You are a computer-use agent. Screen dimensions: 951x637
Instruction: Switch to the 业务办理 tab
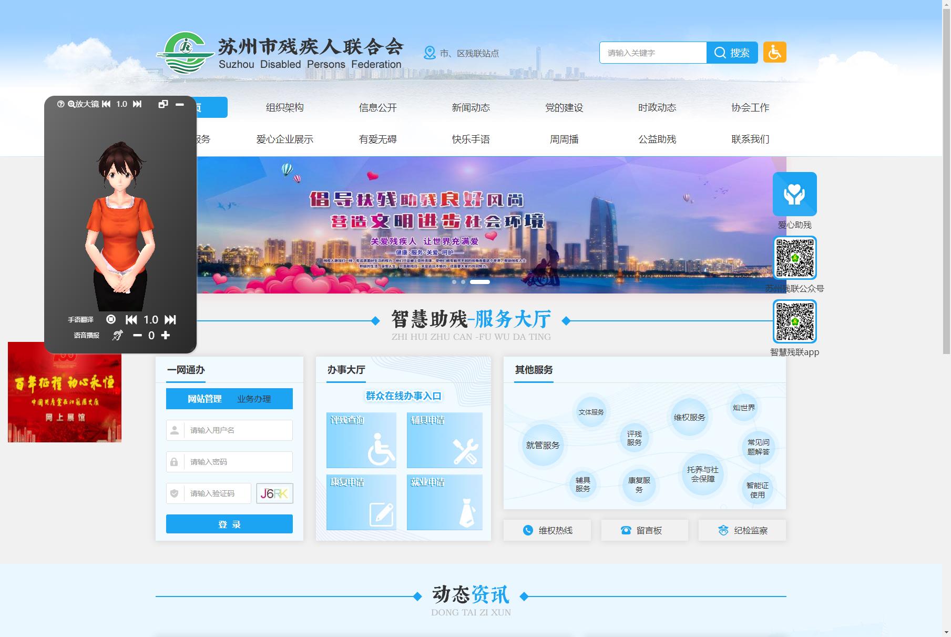(x=253, y=399)
